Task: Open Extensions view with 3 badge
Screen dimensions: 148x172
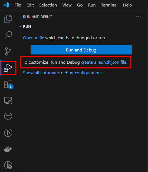Action: pyautogui.click(x=9, y=84)
